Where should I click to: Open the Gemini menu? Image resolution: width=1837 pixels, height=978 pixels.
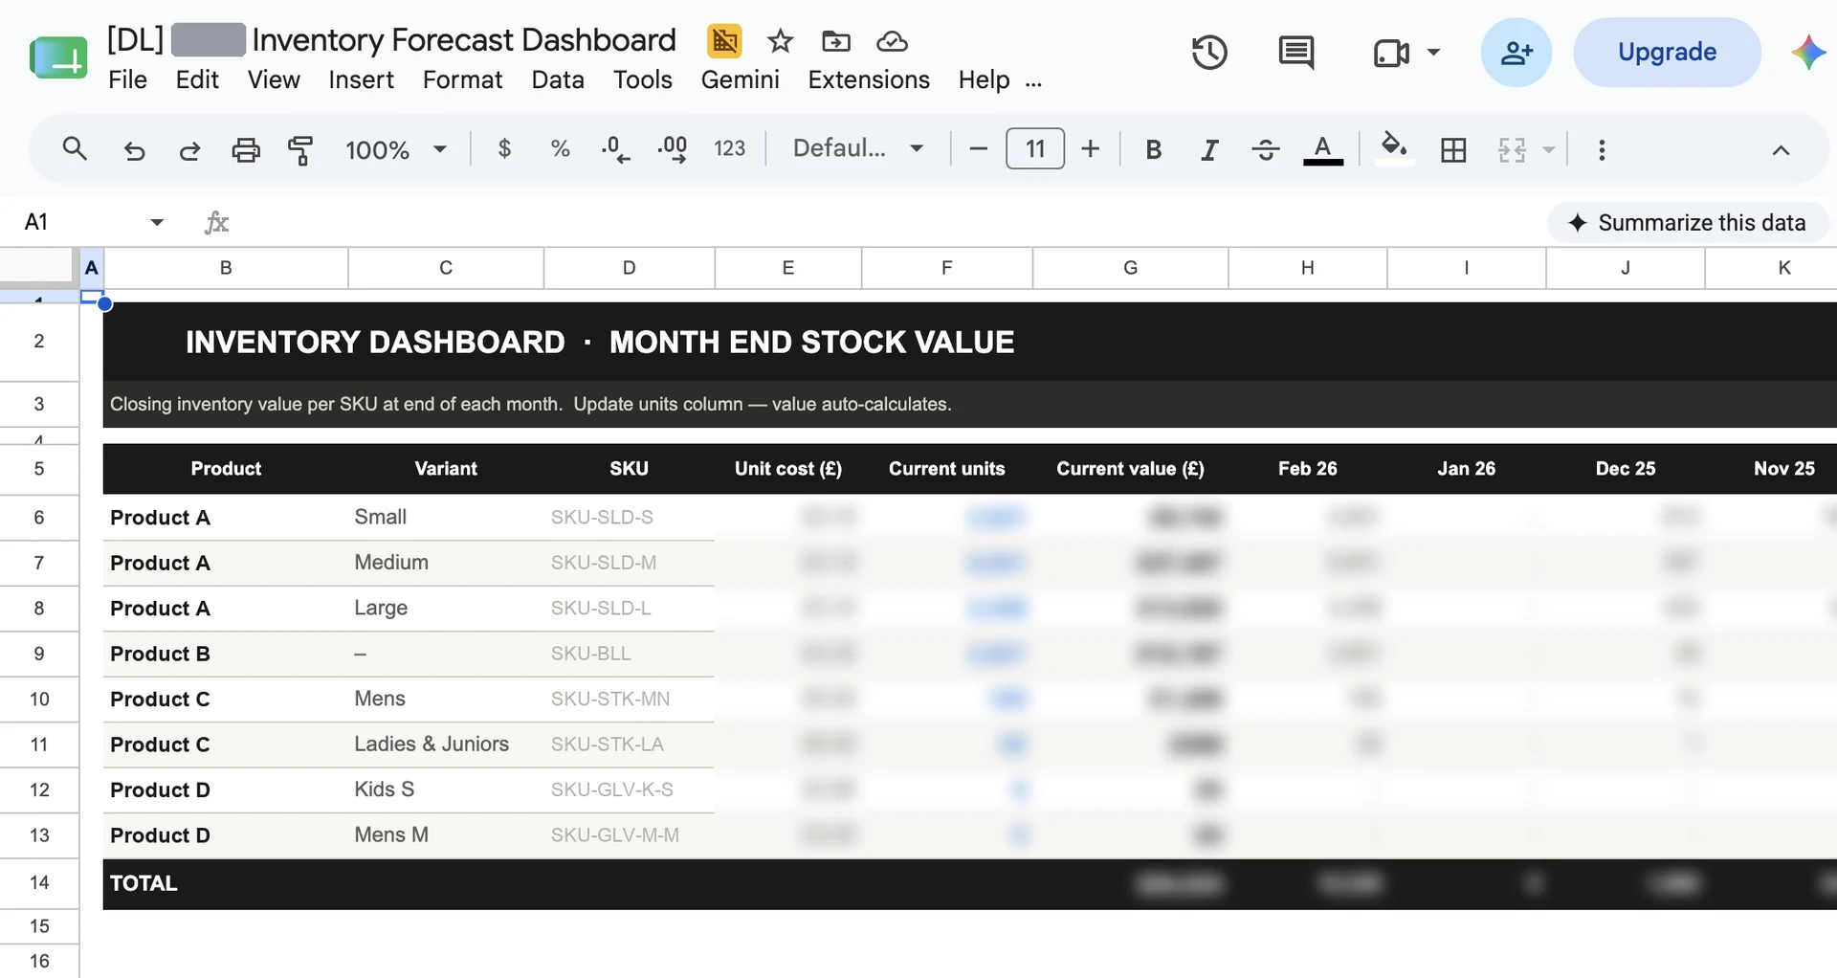[x=740, y=79]
